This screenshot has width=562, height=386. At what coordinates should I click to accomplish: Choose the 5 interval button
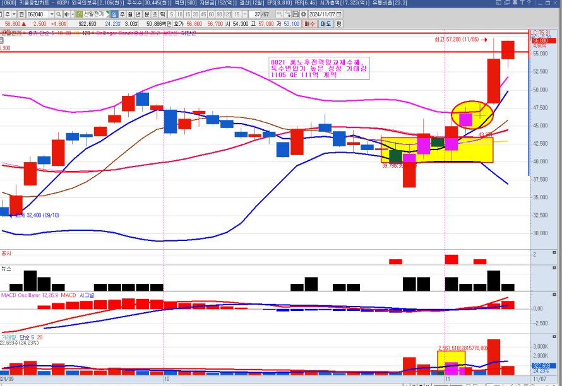[172, 15]
